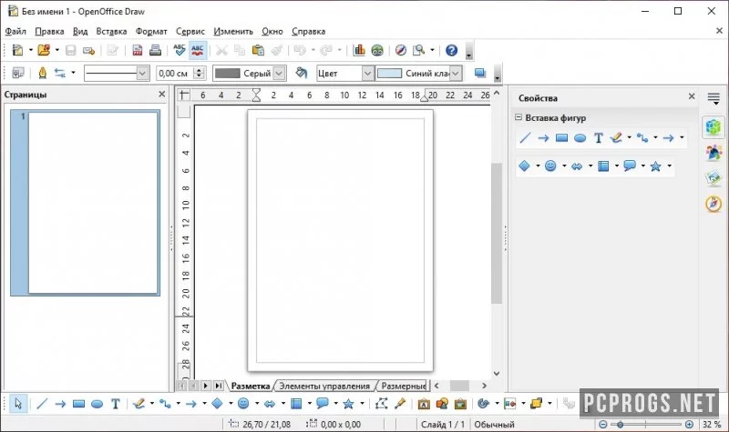729x432 pixels.
Task: Open the Справка menu
Action: point(308,31)
